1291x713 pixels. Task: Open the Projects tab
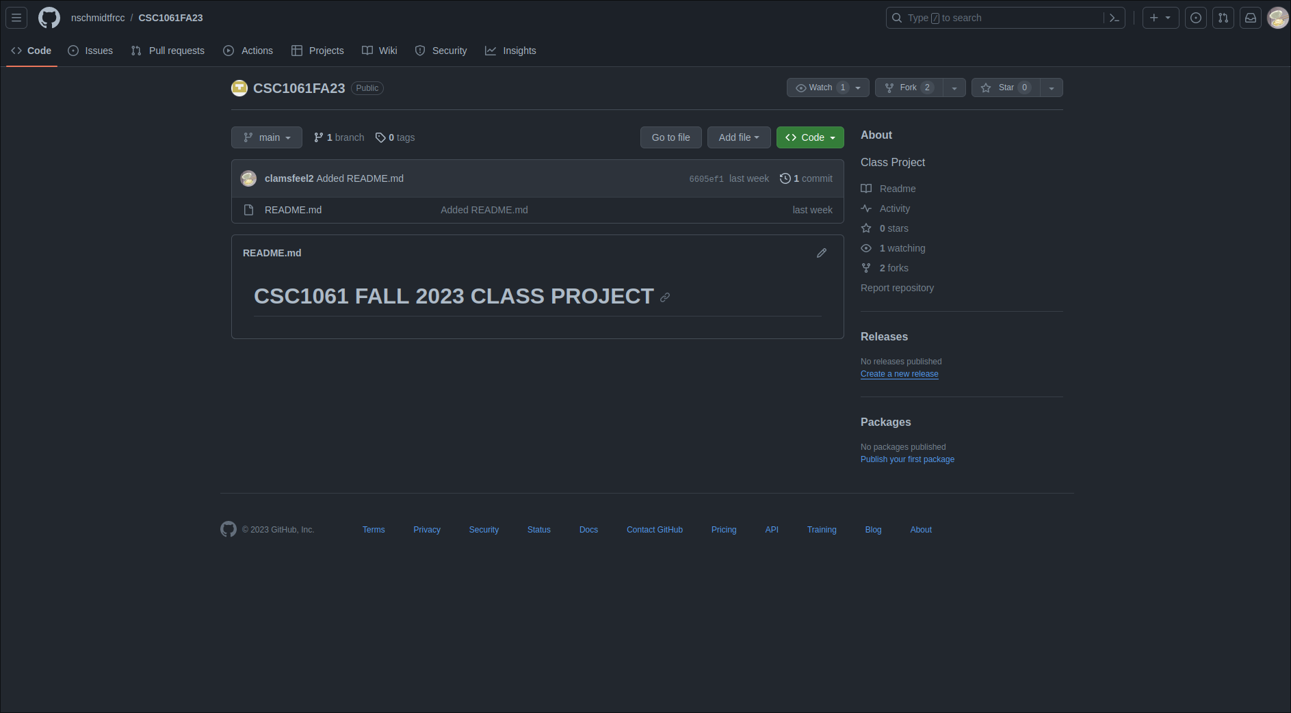pos(317,51)
